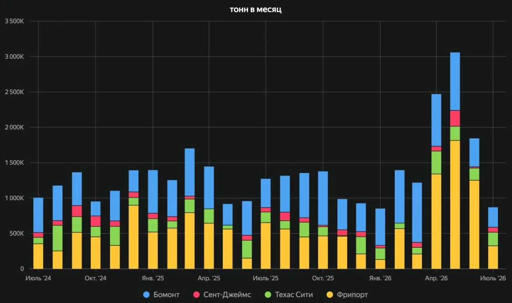Click the blue Бомонт legend dot
The image size is (512, 303).
click(146, 295)
